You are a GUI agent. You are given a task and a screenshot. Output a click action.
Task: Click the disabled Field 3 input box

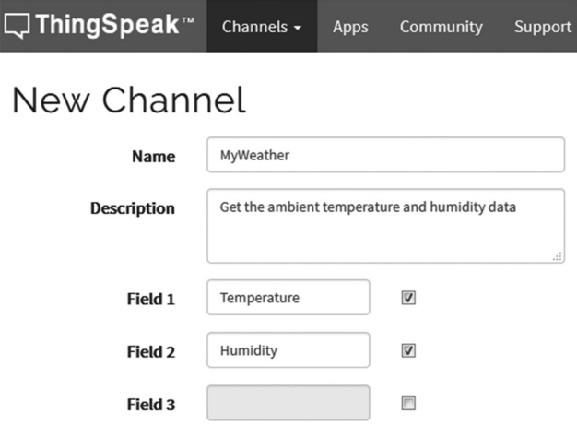[x=288, y=403]
